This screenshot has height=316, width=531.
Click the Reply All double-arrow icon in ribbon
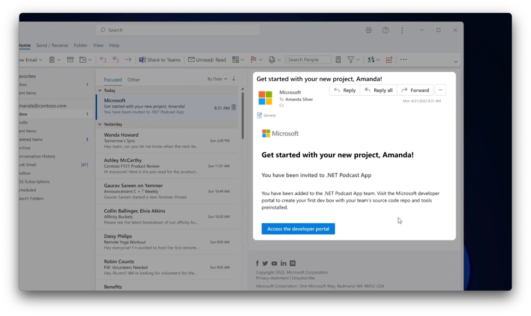[115, 60]
